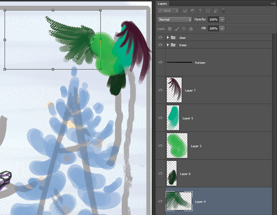Expand the deer layer group
The width and height of the screenshot is (277, 215).
pyautogui.click(x=168, y=37)
